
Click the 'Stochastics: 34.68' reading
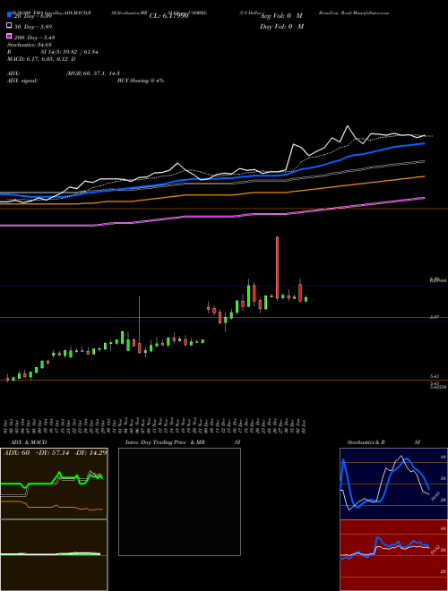click(29, 45)
